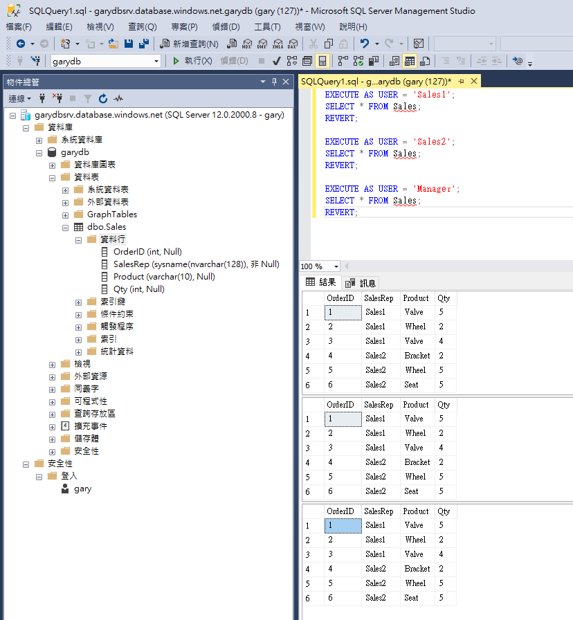The image size is (573, 620).
Task: Click the Parse checkmark icon
Action: point(277,61)
